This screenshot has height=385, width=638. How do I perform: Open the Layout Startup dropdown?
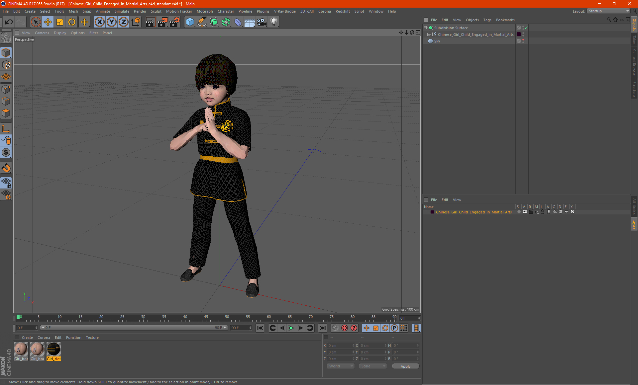click(x=608, y=11)
